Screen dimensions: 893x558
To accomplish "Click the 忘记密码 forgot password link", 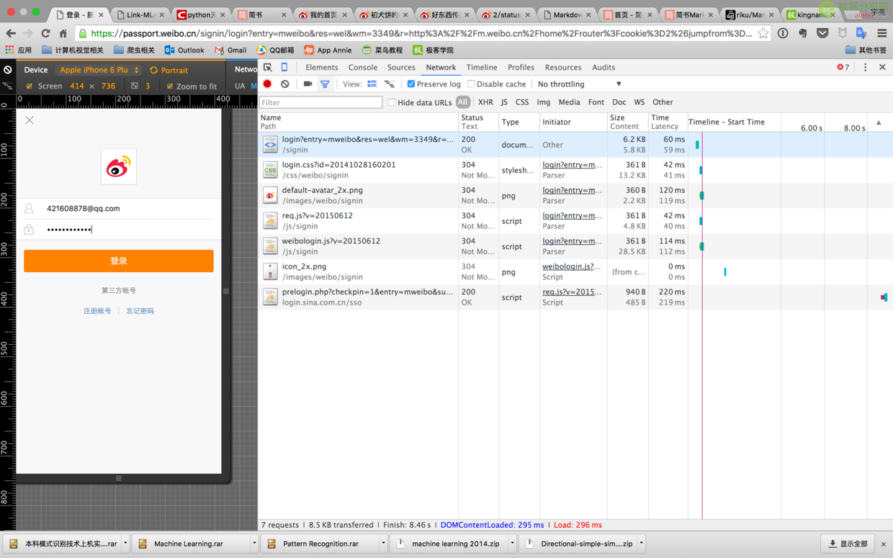I will pos(140,311).
